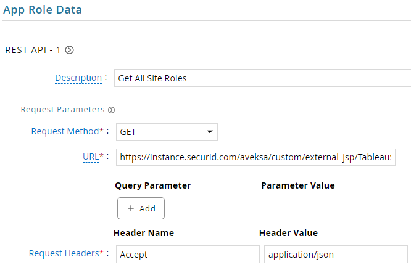The width and height of the screenshot is (411, 265).
Task: Click the Header Value column header
Action: [x=288, y=233]
